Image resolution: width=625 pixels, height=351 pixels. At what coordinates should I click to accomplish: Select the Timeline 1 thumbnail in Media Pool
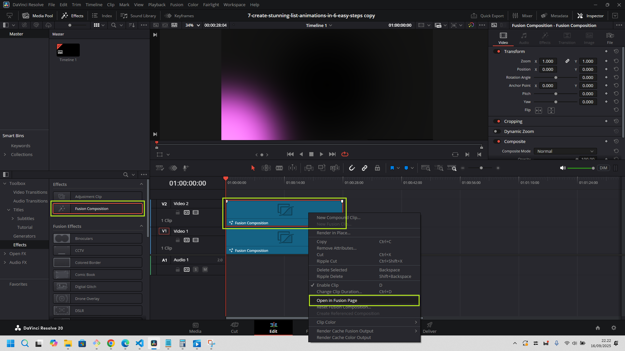(x=68, y=50)
